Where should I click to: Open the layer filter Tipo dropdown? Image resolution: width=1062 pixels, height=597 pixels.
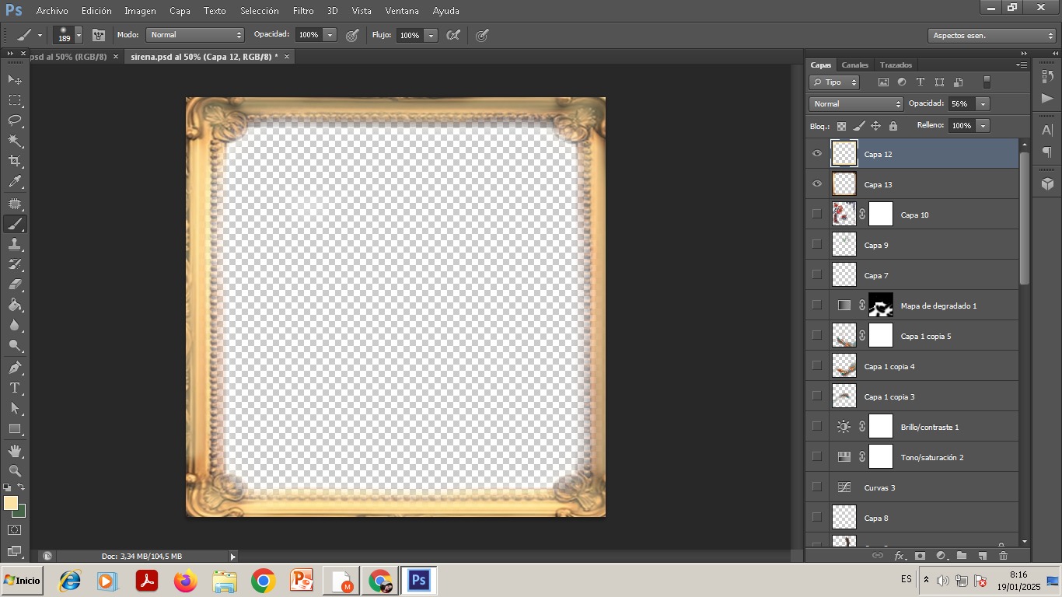pyautogui.click(x=834, y=82)
